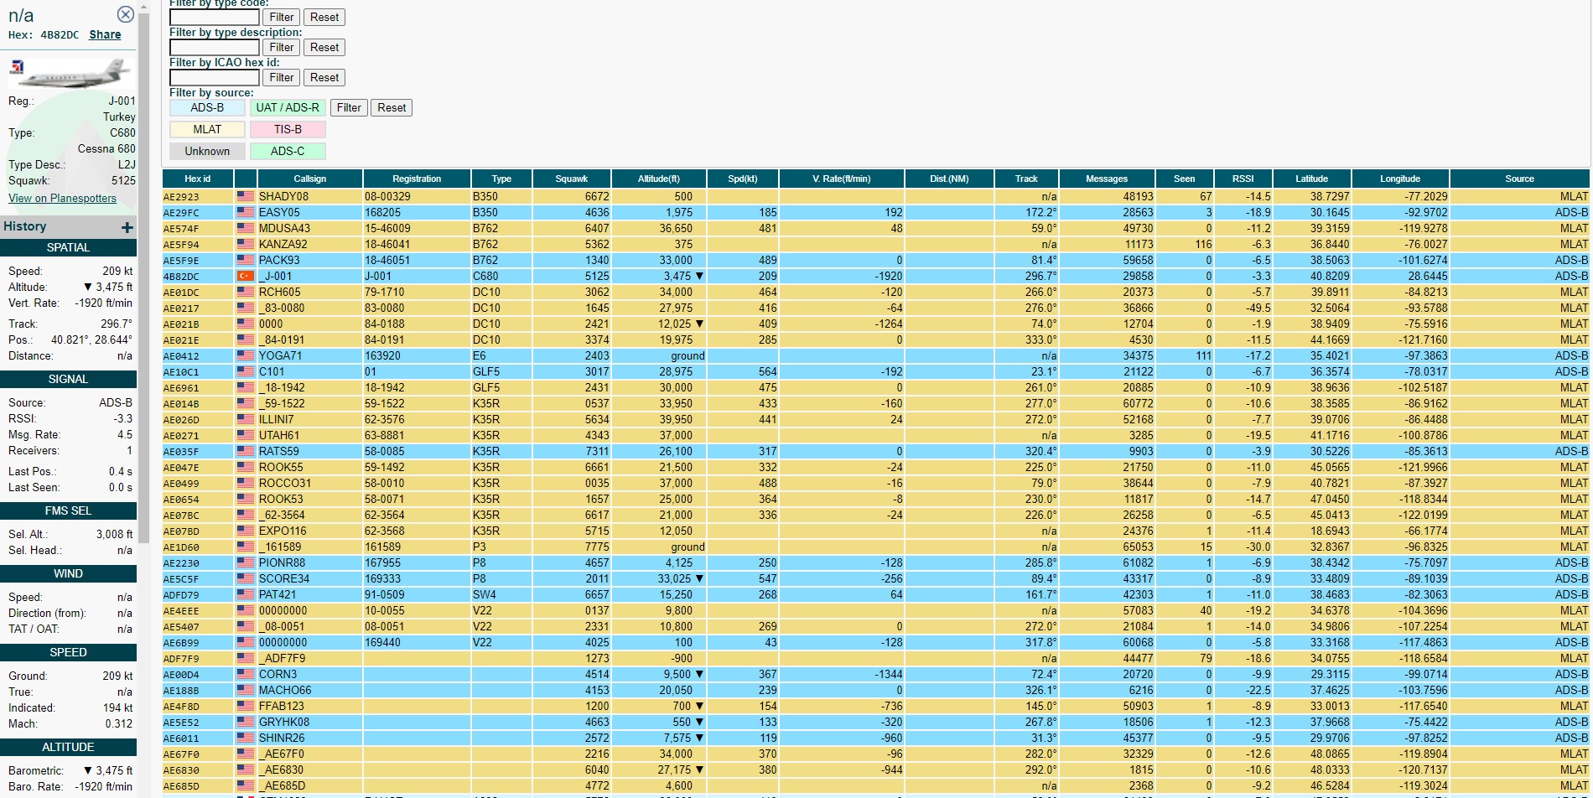Toggle the TIS-B source filter
The width and height of the screenshot is (1593, 798).
click(x=288, y=129)
